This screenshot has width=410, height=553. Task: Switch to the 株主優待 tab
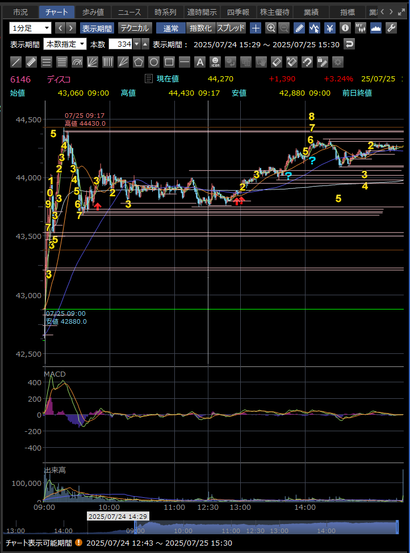pos(274,12)
